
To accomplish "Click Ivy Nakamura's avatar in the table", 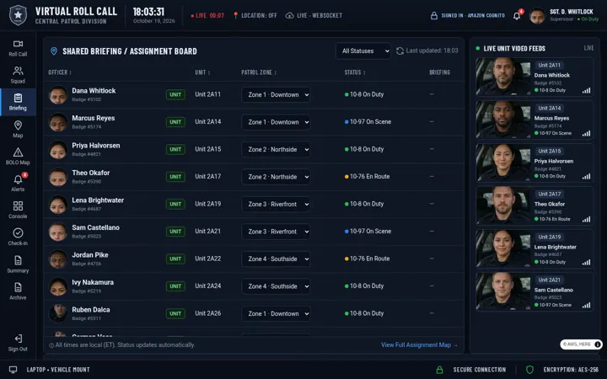I will 58,286.
